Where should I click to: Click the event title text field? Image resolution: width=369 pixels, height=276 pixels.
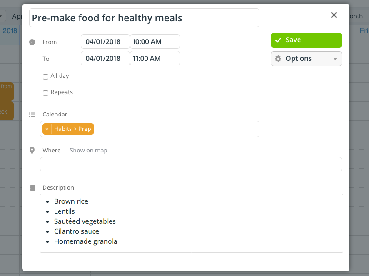tap(144, 18)
